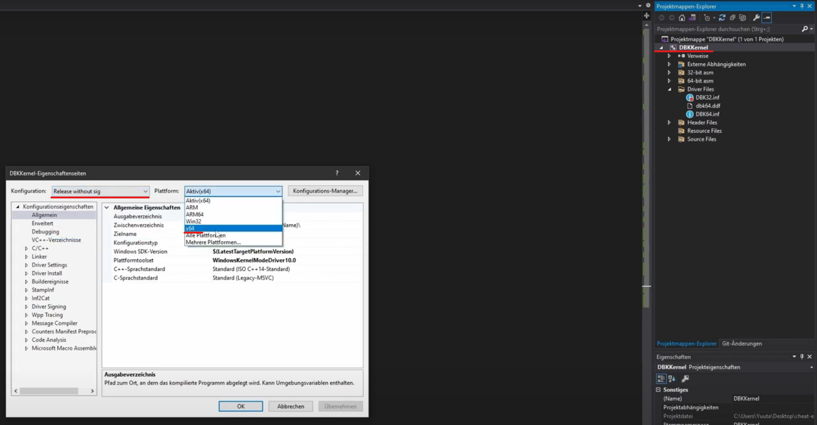
Task: Click the dbk64.ddf file icon
Action: pyautogui.click(x=690, y=106)
